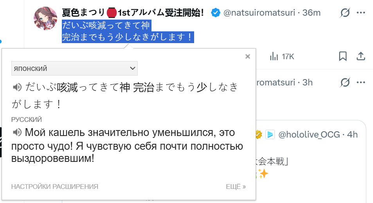Play audio of Russian translation
Image resolution: width=373 pixels, height=203 pixels.
pyautogui.click(x=17, y=132)
